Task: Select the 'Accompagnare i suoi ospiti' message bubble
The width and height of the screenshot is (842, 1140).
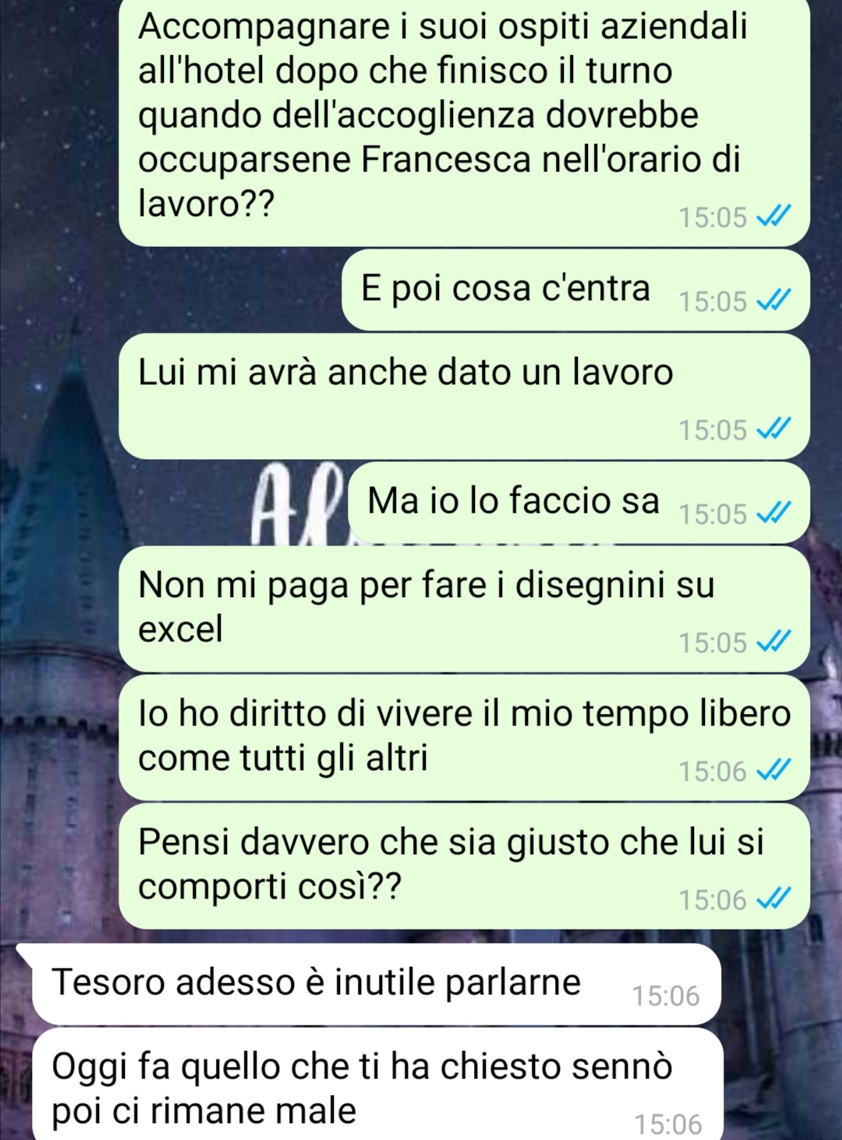Action: (464, 122)
